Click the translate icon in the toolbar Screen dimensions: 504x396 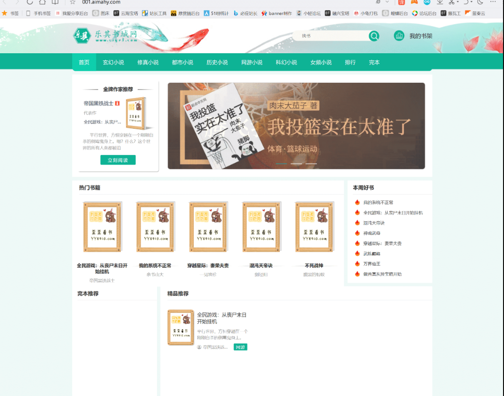tap(401, 2)
